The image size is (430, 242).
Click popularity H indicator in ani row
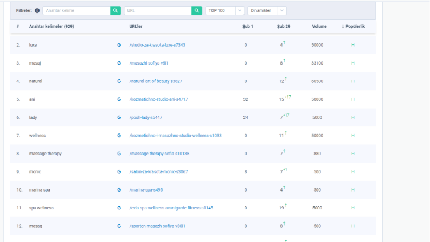click(353, 99)
